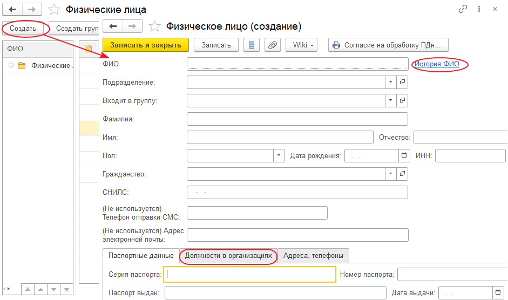The image size is (508, 300).
Task: Click the tree horizontal scroll arrows
Action: [x=6, y=289]
